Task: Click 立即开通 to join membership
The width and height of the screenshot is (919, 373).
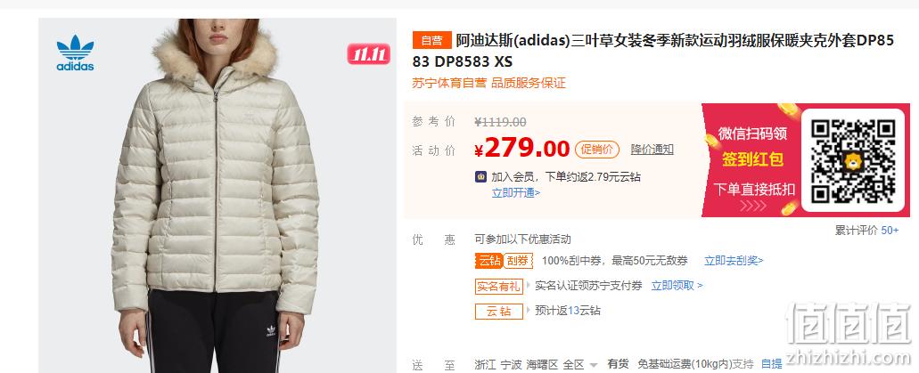Action: pyautogui.click(x=516, y=192)
